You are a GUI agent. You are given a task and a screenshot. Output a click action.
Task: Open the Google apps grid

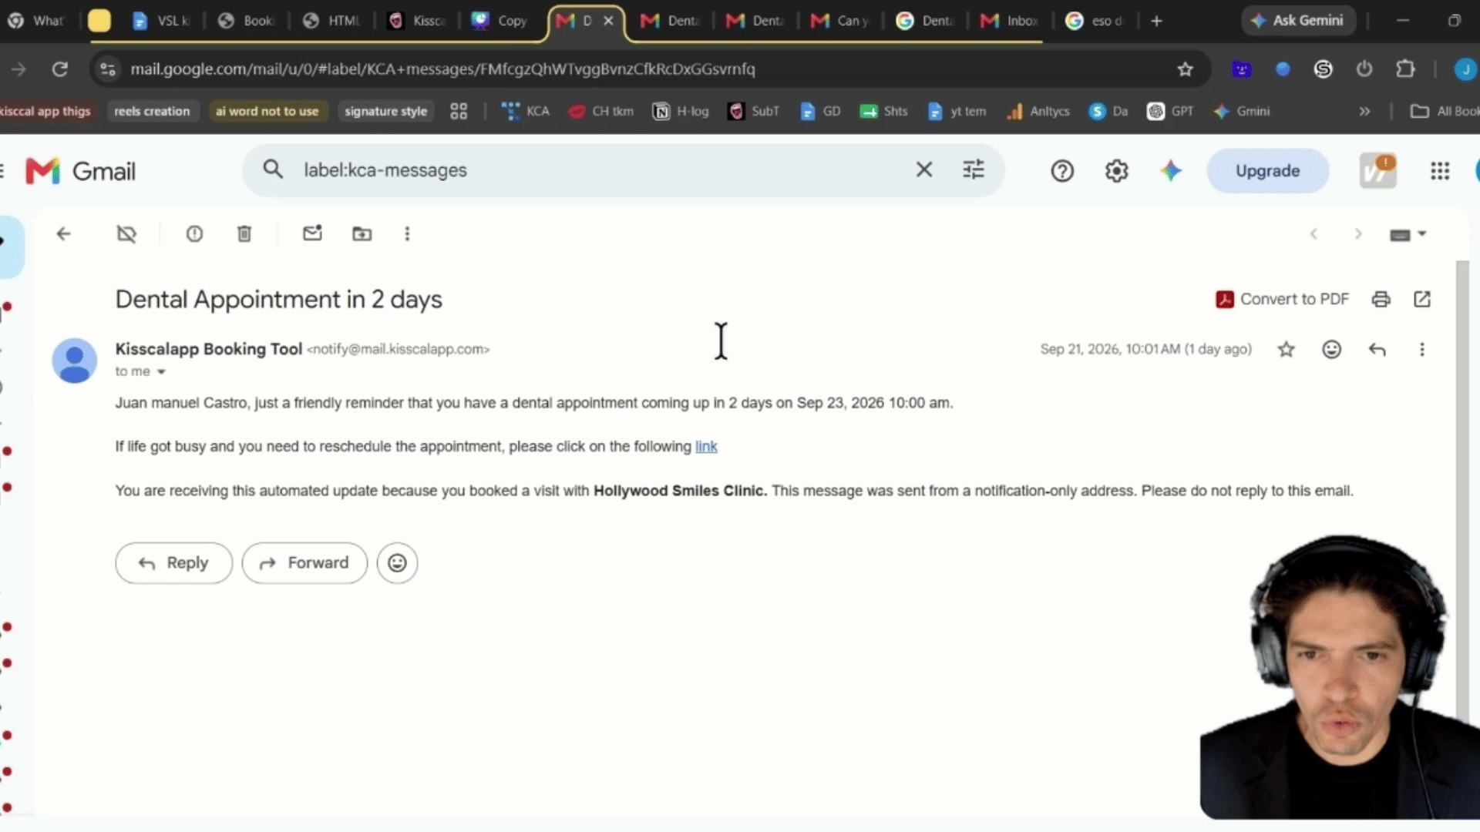pos(1440,171)
